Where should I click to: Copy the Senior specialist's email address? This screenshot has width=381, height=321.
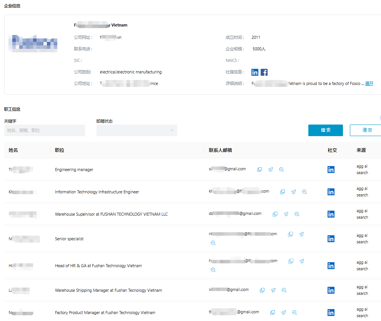click(291, 234)
